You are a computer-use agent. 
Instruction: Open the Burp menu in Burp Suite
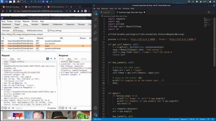tap(3, 22)
